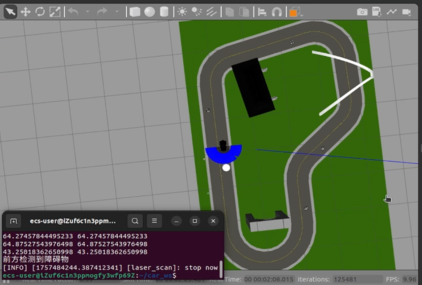Click the terminal title ecs-user@iZuf6c1n3ppm...
The width and height of the screenshot is (422, 285).
click(x=73, y=221)
